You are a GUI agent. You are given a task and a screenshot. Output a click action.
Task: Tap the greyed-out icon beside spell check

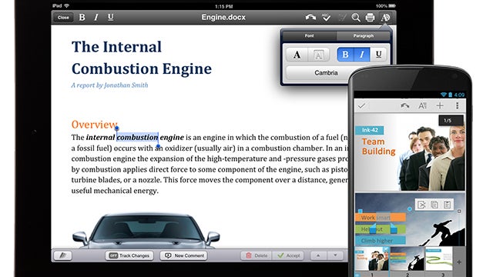coord(342,17)
